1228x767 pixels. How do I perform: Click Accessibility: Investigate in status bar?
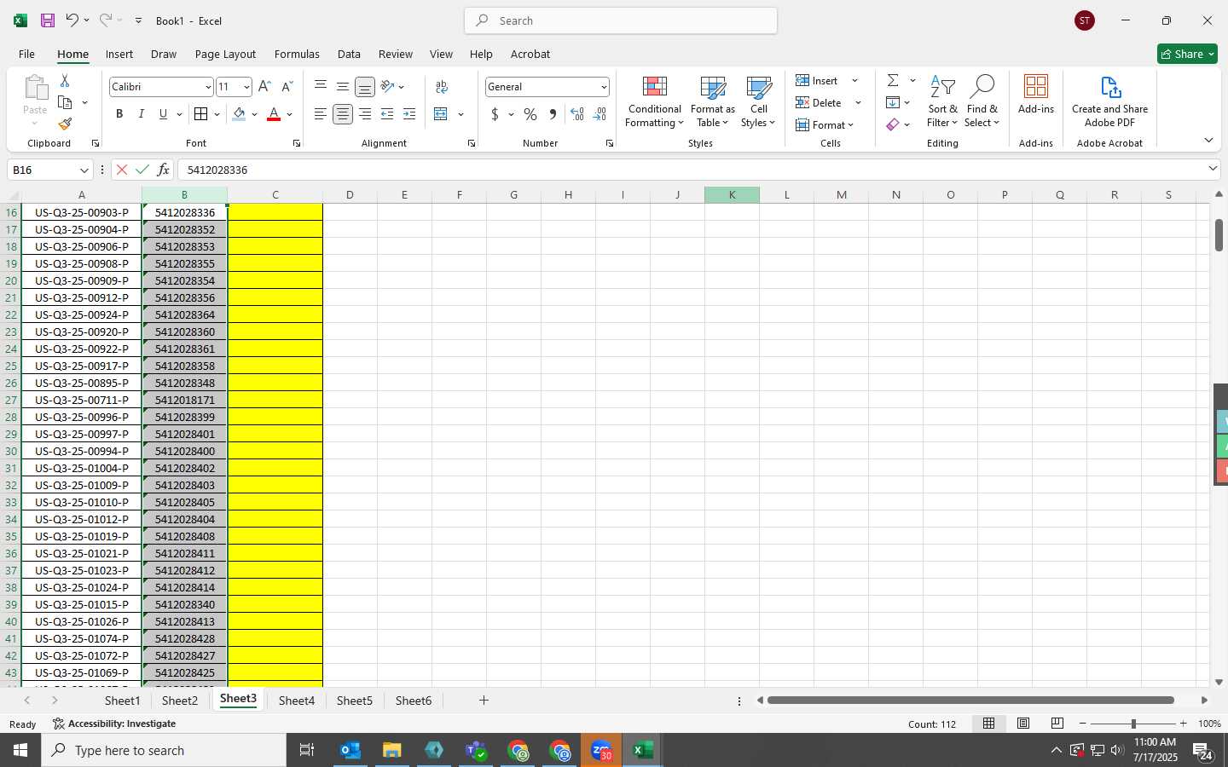(114, 724)
